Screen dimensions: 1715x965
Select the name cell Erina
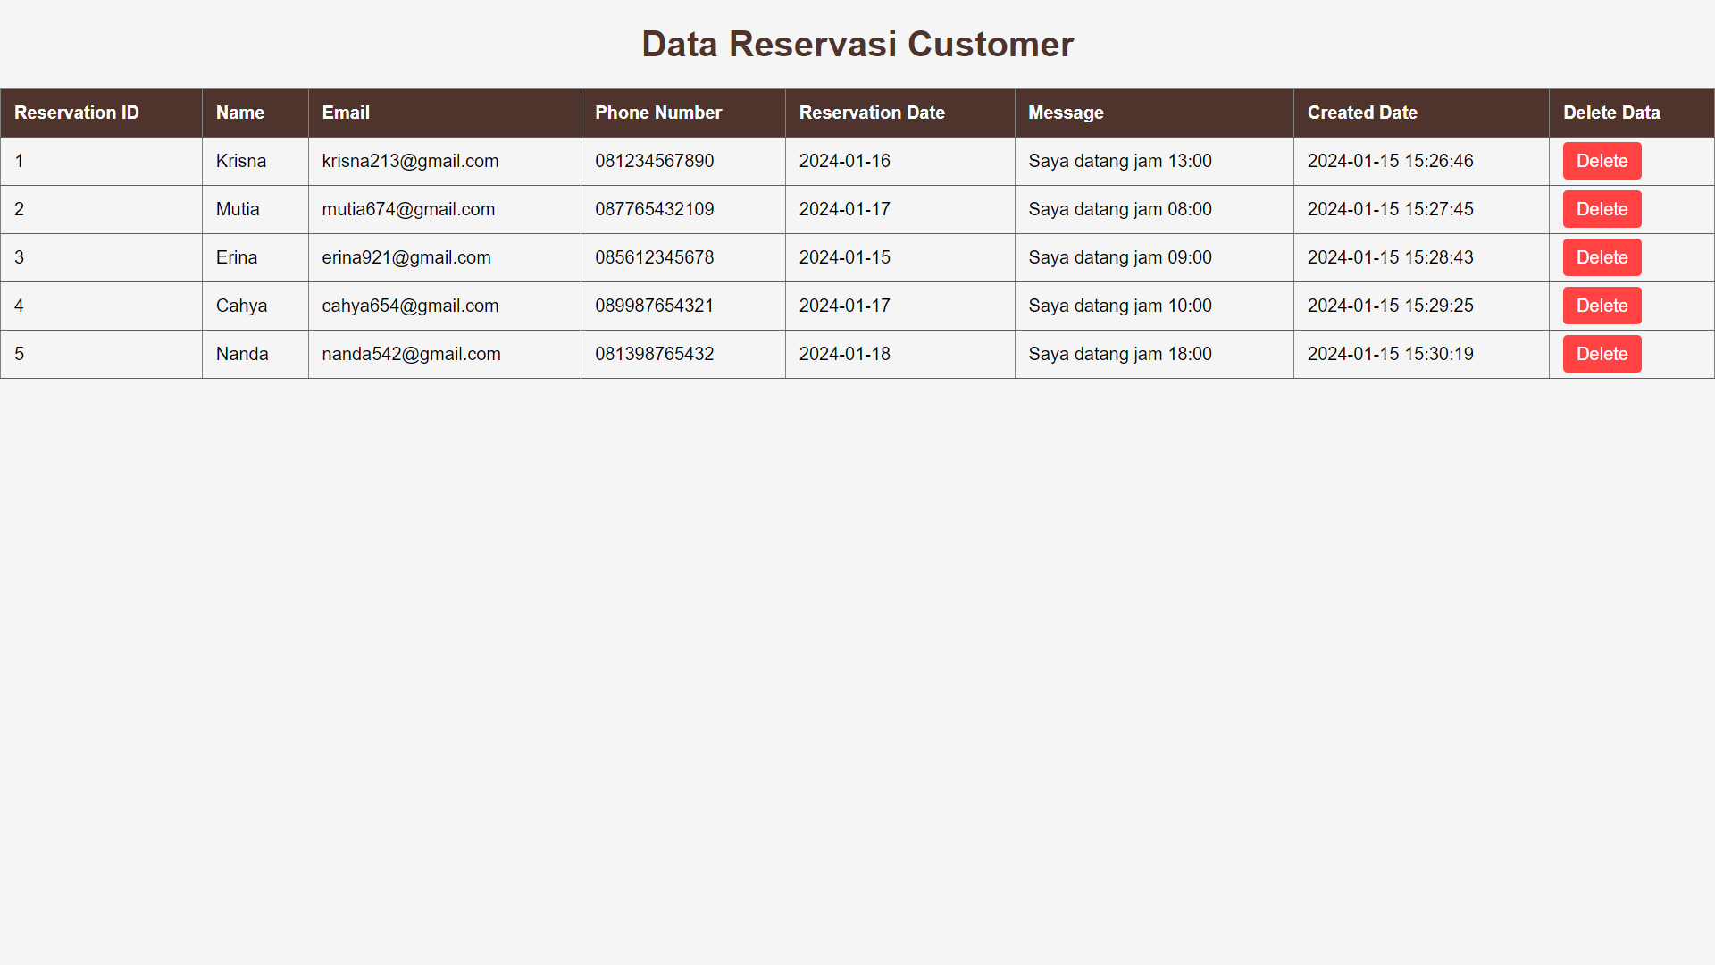click(x=255, y=257)
